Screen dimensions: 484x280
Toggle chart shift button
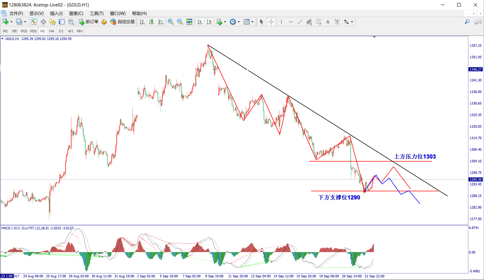coord(209,22)
